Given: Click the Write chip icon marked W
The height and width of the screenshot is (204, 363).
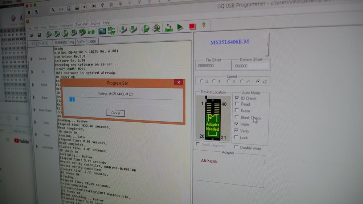Looking at the screenshot, I should click(x=146, y=29).
